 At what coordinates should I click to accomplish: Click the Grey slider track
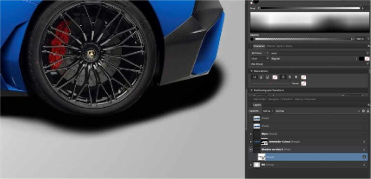tap(309, 8)
